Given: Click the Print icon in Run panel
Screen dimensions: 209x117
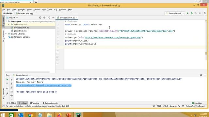Looking at the screenshot, I should [12, 96].
